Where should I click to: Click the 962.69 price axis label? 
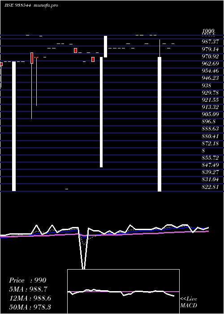210,64
